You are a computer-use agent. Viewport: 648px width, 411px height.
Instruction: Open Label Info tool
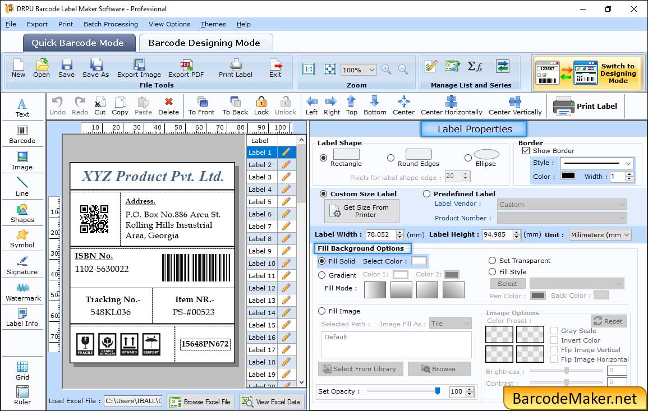click(22, 318)
